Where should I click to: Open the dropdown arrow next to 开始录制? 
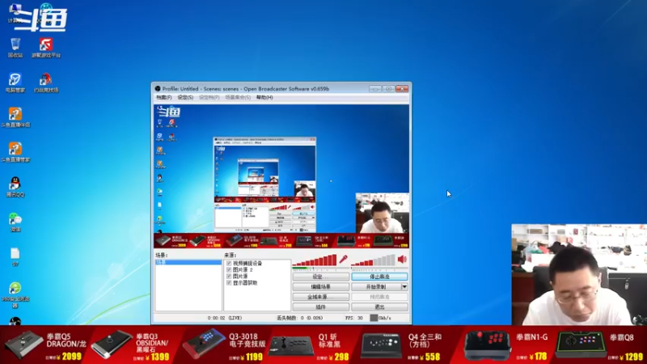pyautogui.click(x=404, y=286)
